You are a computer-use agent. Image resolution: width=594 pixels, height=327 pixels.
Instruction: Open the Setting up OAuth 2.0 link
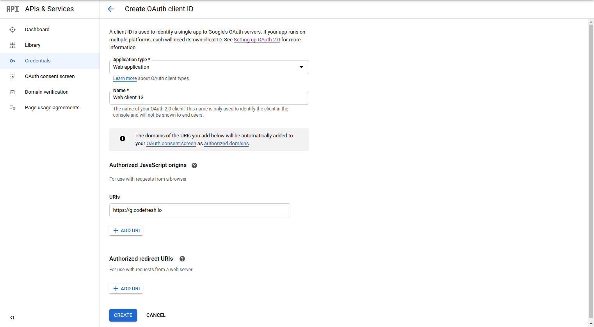coord(257,40)
